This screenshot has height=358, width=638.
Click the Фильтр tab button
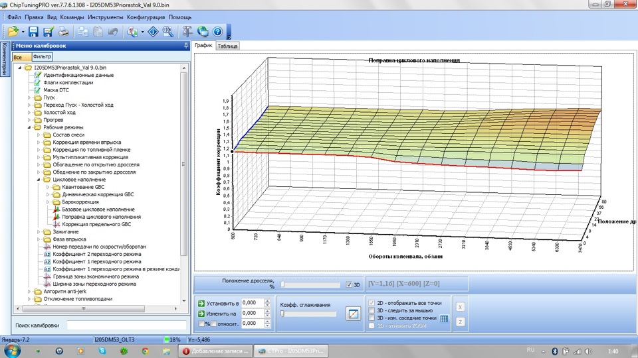pos(43,57)
